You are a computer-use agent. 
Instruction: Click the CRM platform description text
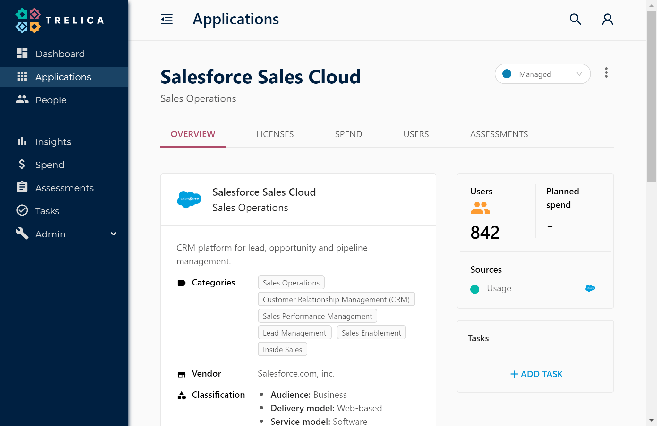click(x=272, y=254)
